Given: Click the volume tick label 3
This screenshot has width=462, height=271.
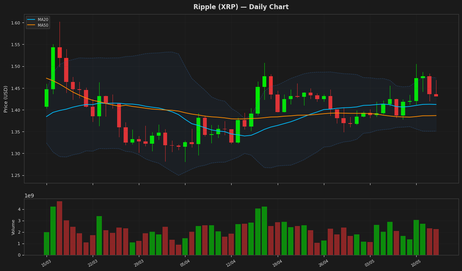Looking at the screenshot, I should tap(18, 221).
